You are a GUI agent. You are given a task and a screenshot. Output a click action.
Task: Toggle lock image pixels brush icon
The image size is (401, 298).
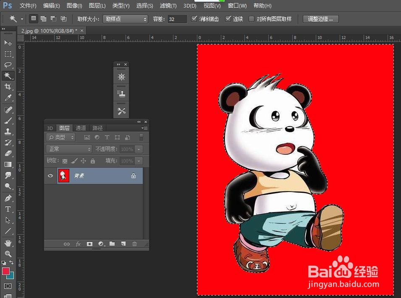click(x=74, y=161)
